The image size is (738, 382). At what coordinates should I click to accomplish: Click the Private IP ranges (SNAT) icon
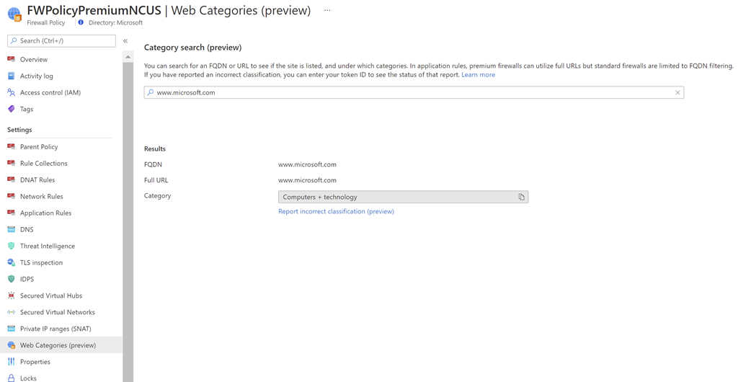pyautogui.click(x=12, y=329)
